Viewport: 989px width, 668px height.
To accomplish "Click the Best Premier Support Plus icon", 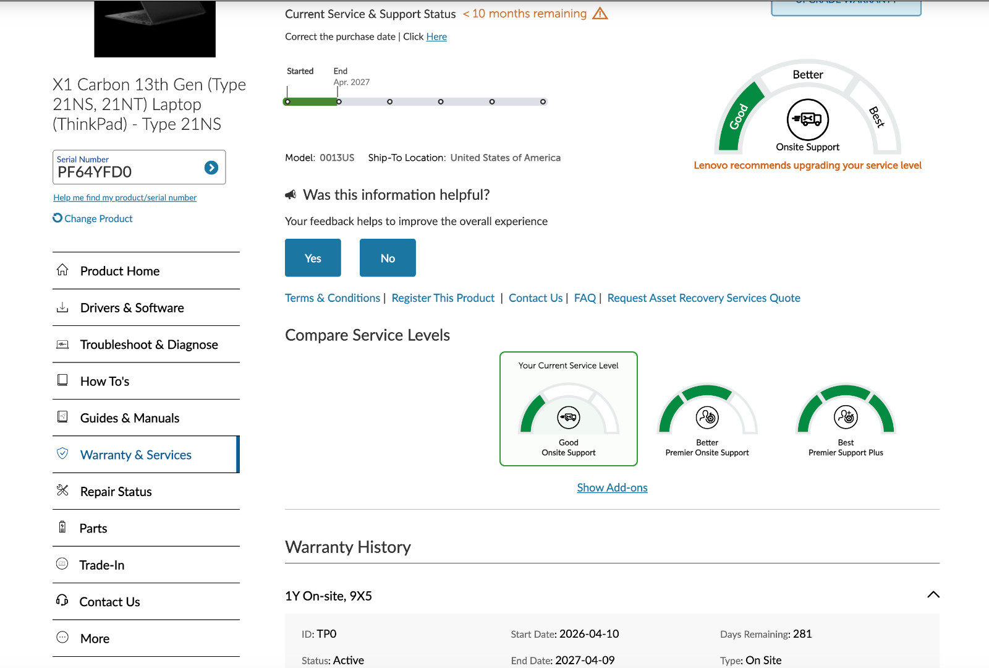I will click(846, 417).
